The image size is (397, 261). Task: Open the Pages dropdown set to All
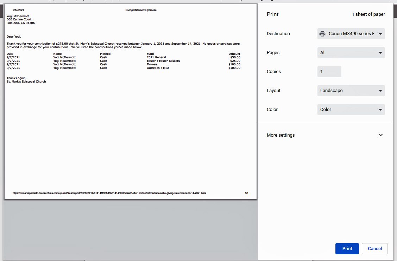(x=351, y=53)
